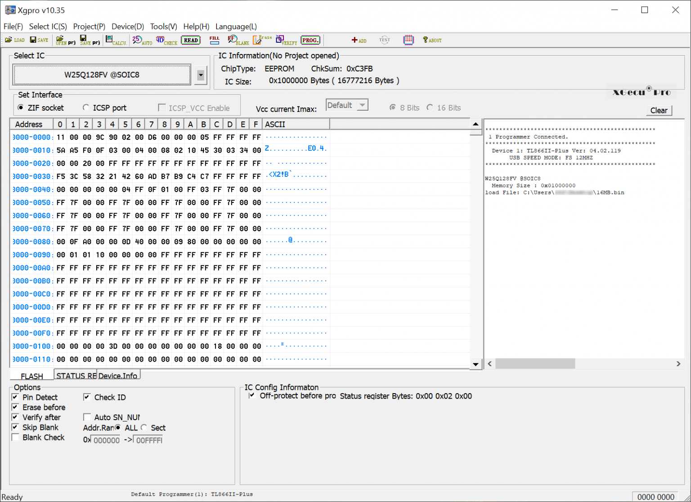Click the SAVE file toolbar icon
The image size is (691, 502).
coord(39,40)
